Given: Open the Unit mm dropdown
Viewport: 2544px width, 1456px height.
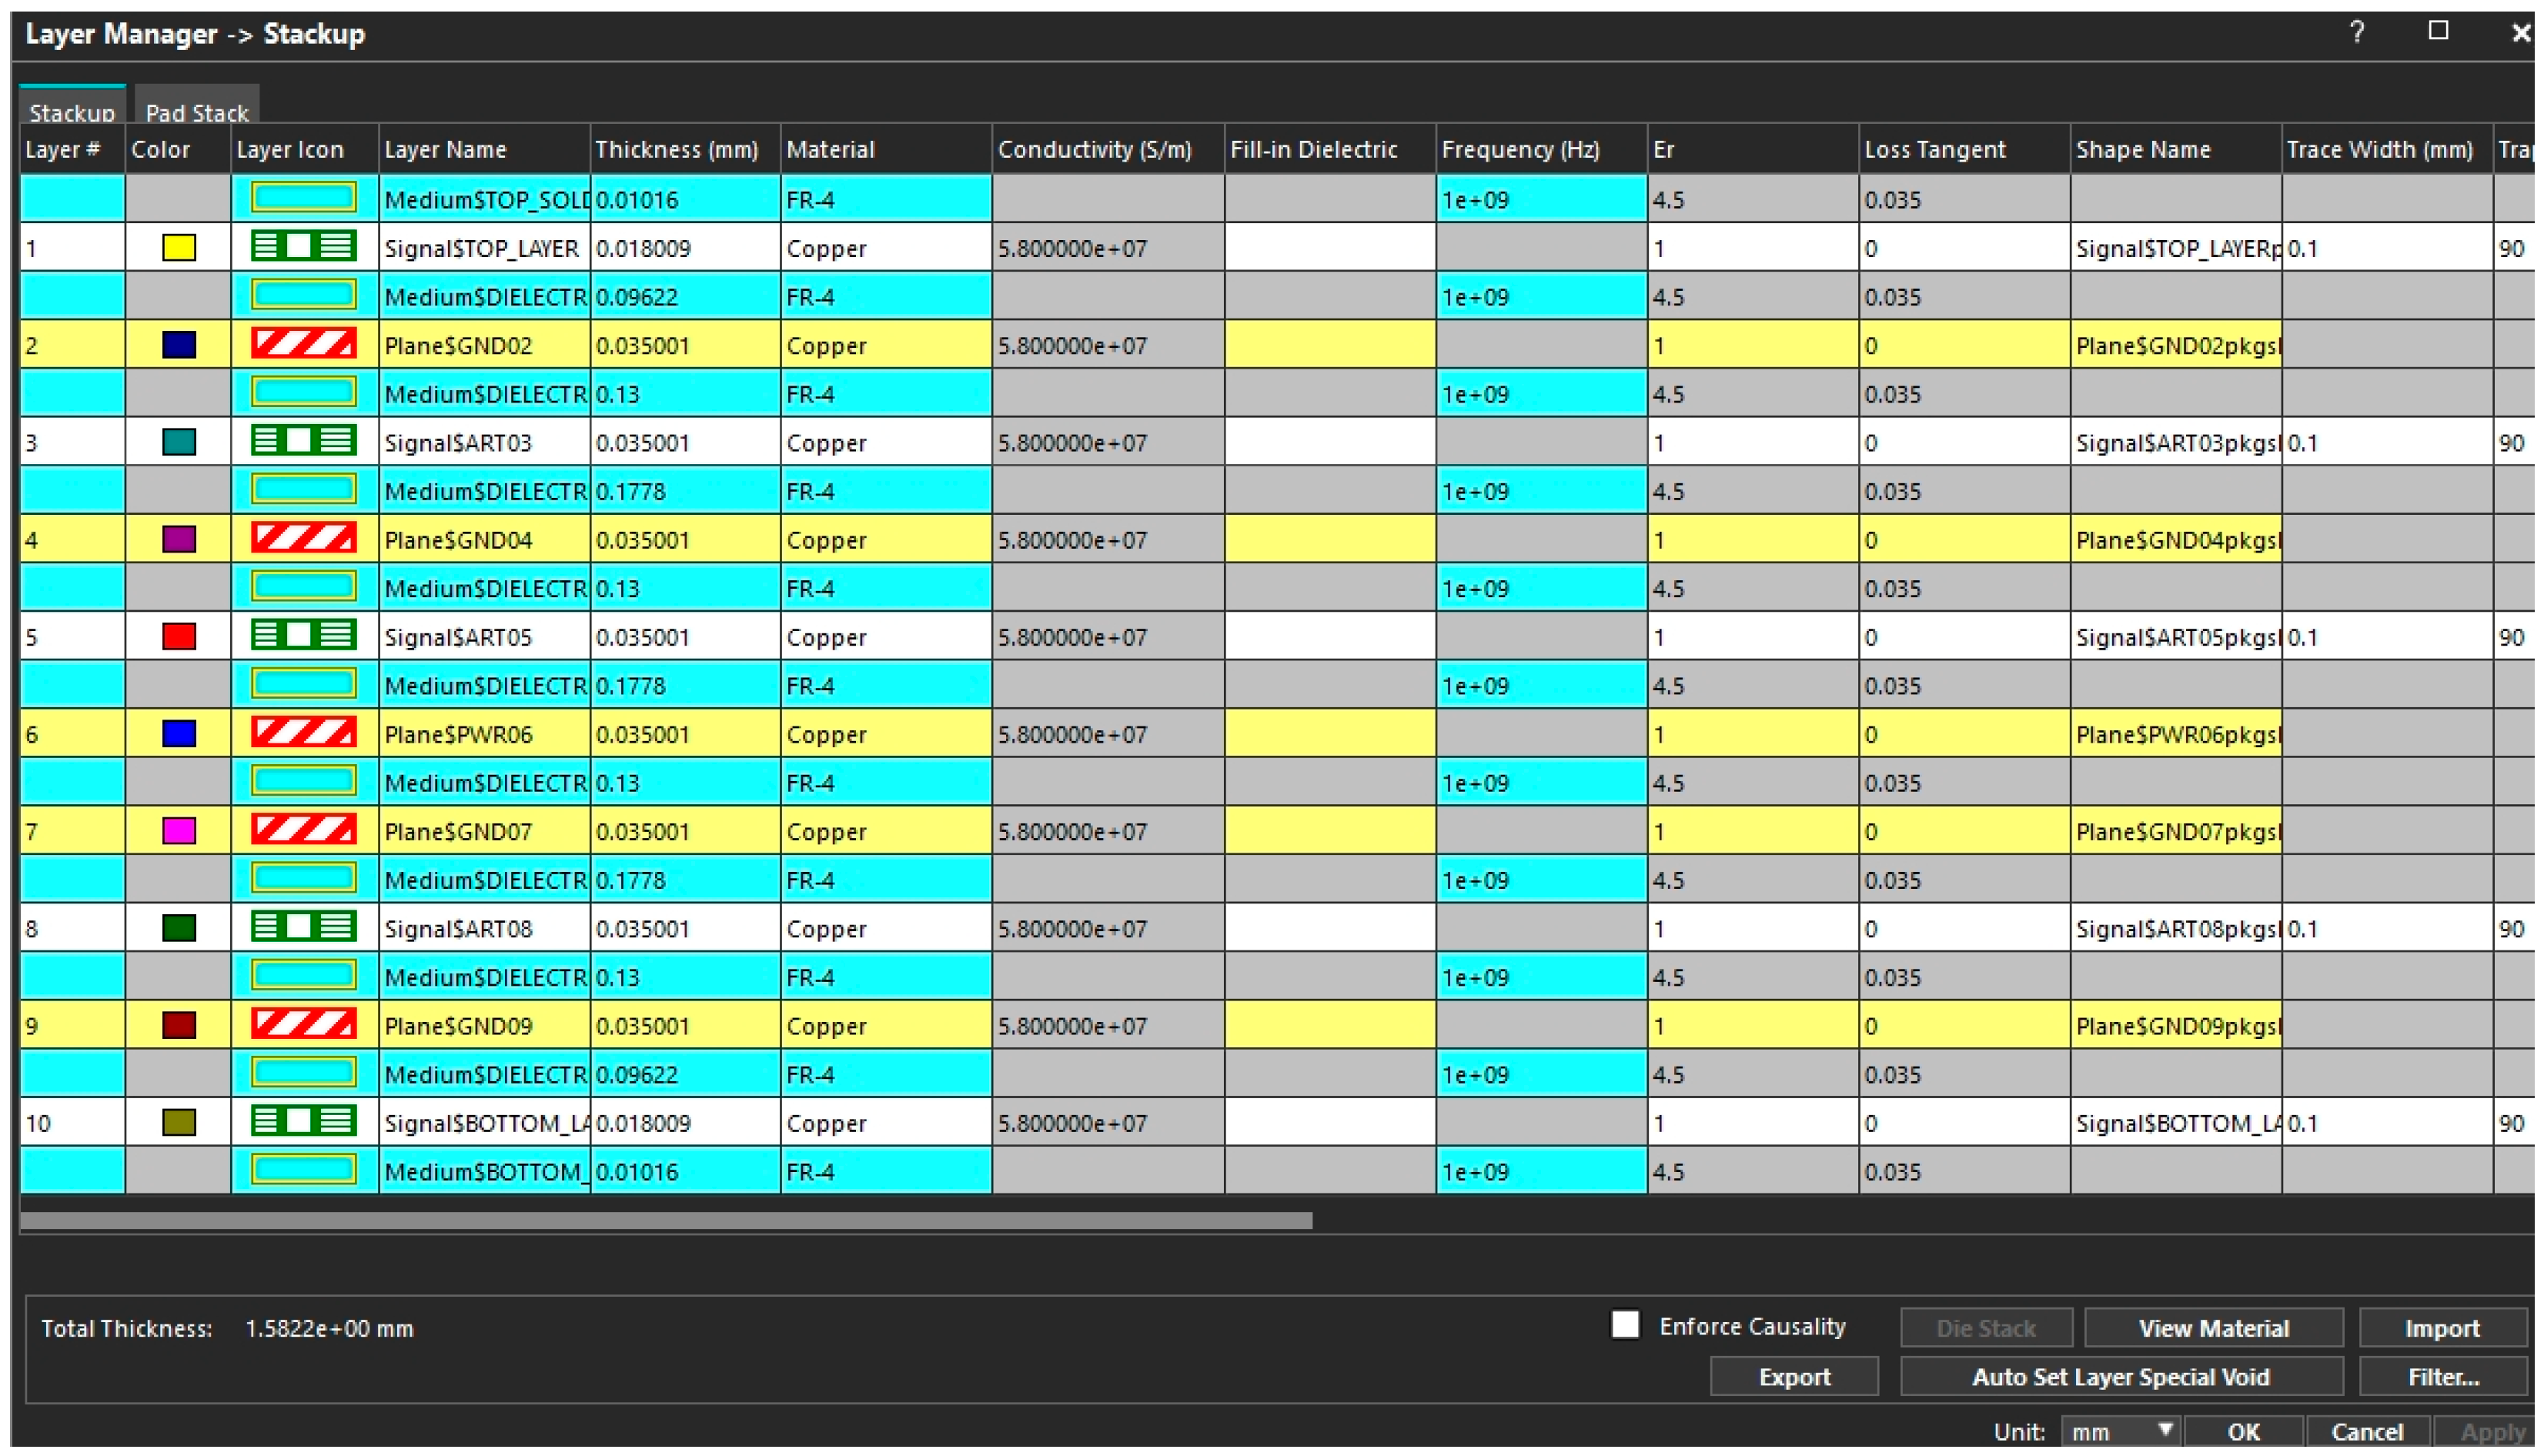Looking at the screenshot, I should point(2120,1432).
